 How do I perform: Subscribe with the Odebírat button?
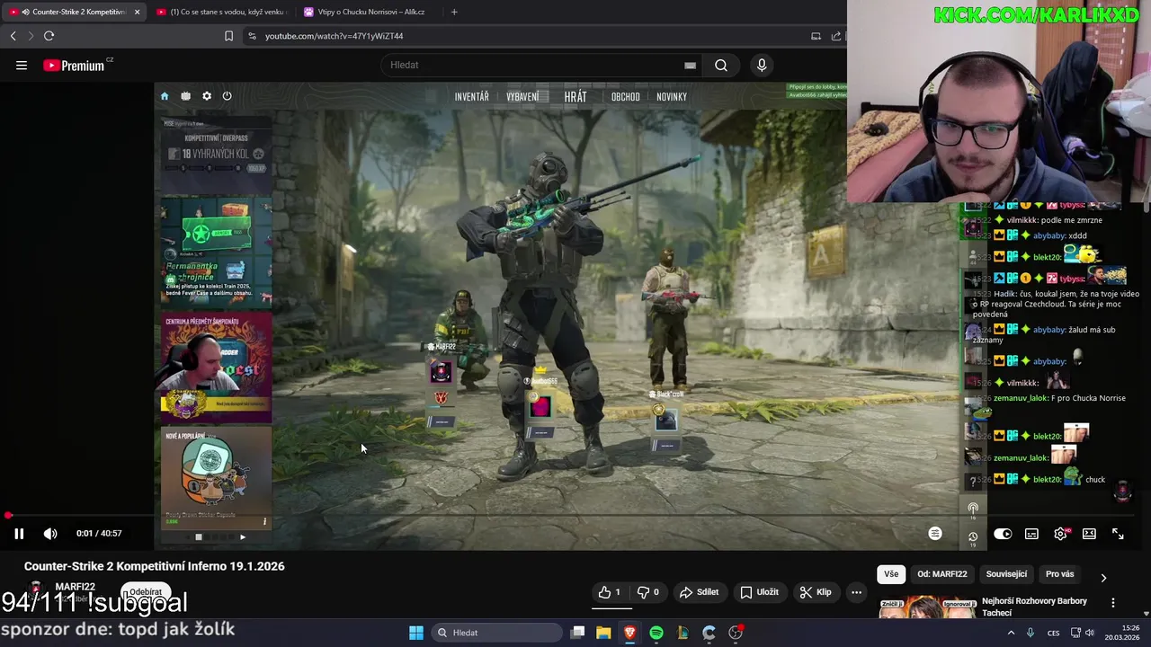(146, 592)
